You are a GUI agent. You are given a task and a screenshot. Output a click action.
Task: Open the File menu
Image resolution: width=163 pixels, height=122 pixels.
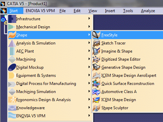point(63,11)
